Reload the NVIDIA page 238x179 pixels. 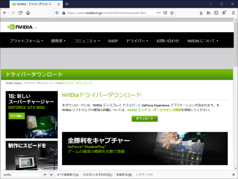click(x=20, y=13)
